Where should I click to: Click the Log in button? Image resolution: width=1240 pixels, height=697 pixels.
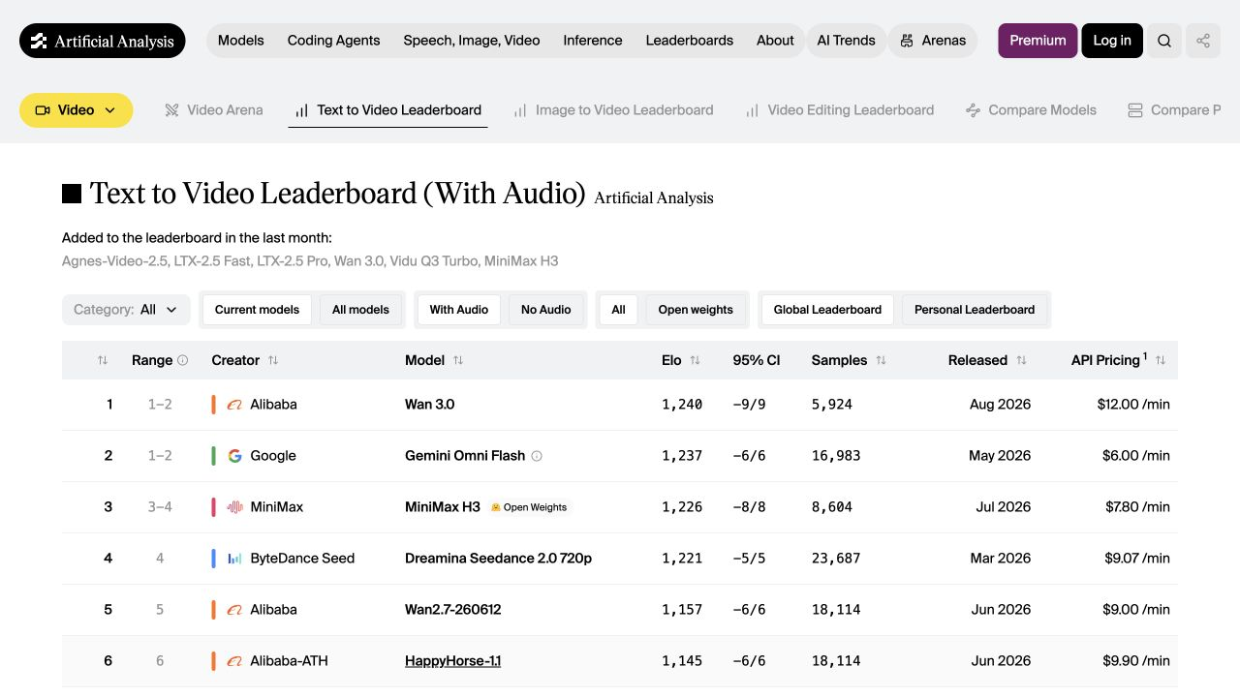(x=1112, y=41)
